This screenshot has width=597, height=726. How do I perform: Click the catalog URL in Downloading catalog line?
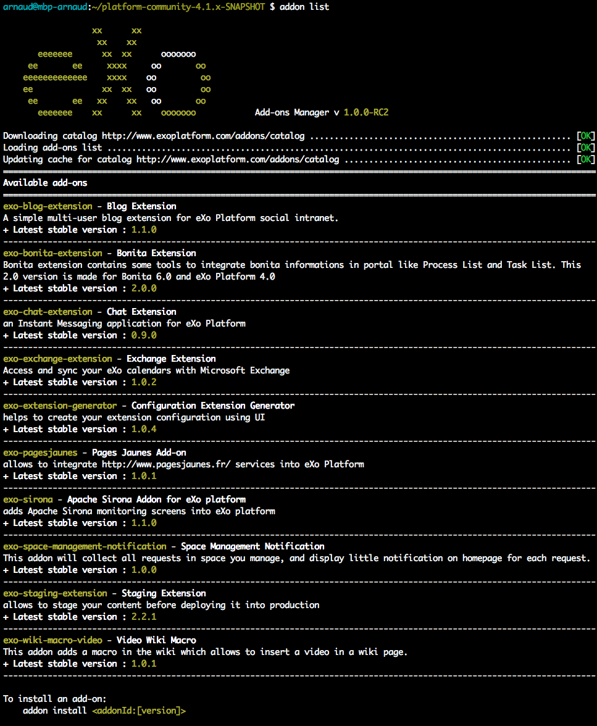pyautogui.click(x=203, y=136)
